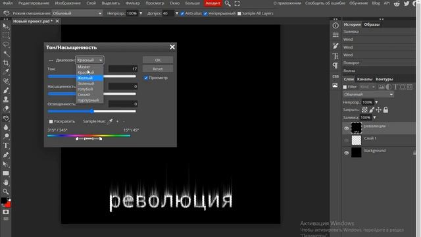Image resolution: width=421 pixels, height=237 pixels.
Task: Collapse the Диапазон dropdown showing Красный
Action: click(x=89, y=60)
